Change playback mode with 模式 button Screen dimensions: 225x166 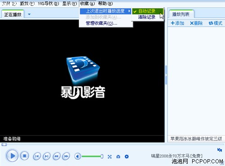coord(216,23)
